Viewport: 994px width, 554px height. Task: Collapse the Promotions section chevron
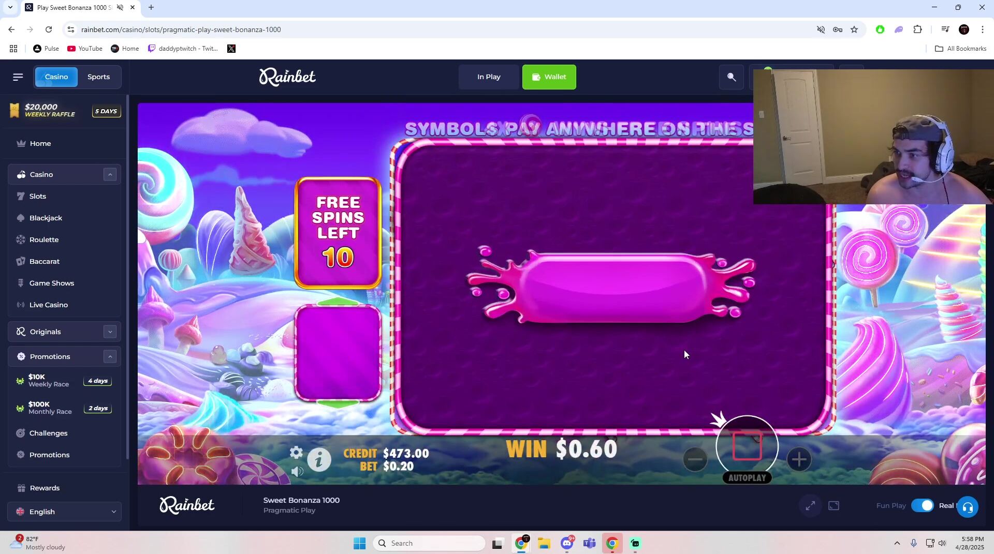[110, 357]
